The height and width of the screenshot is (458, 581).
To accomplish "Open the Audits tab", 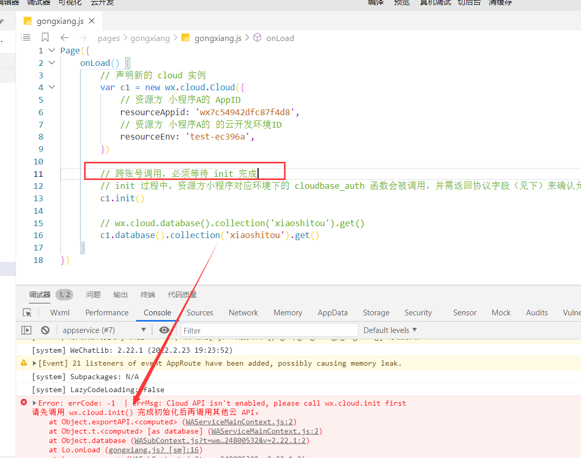I will point(537,312).
